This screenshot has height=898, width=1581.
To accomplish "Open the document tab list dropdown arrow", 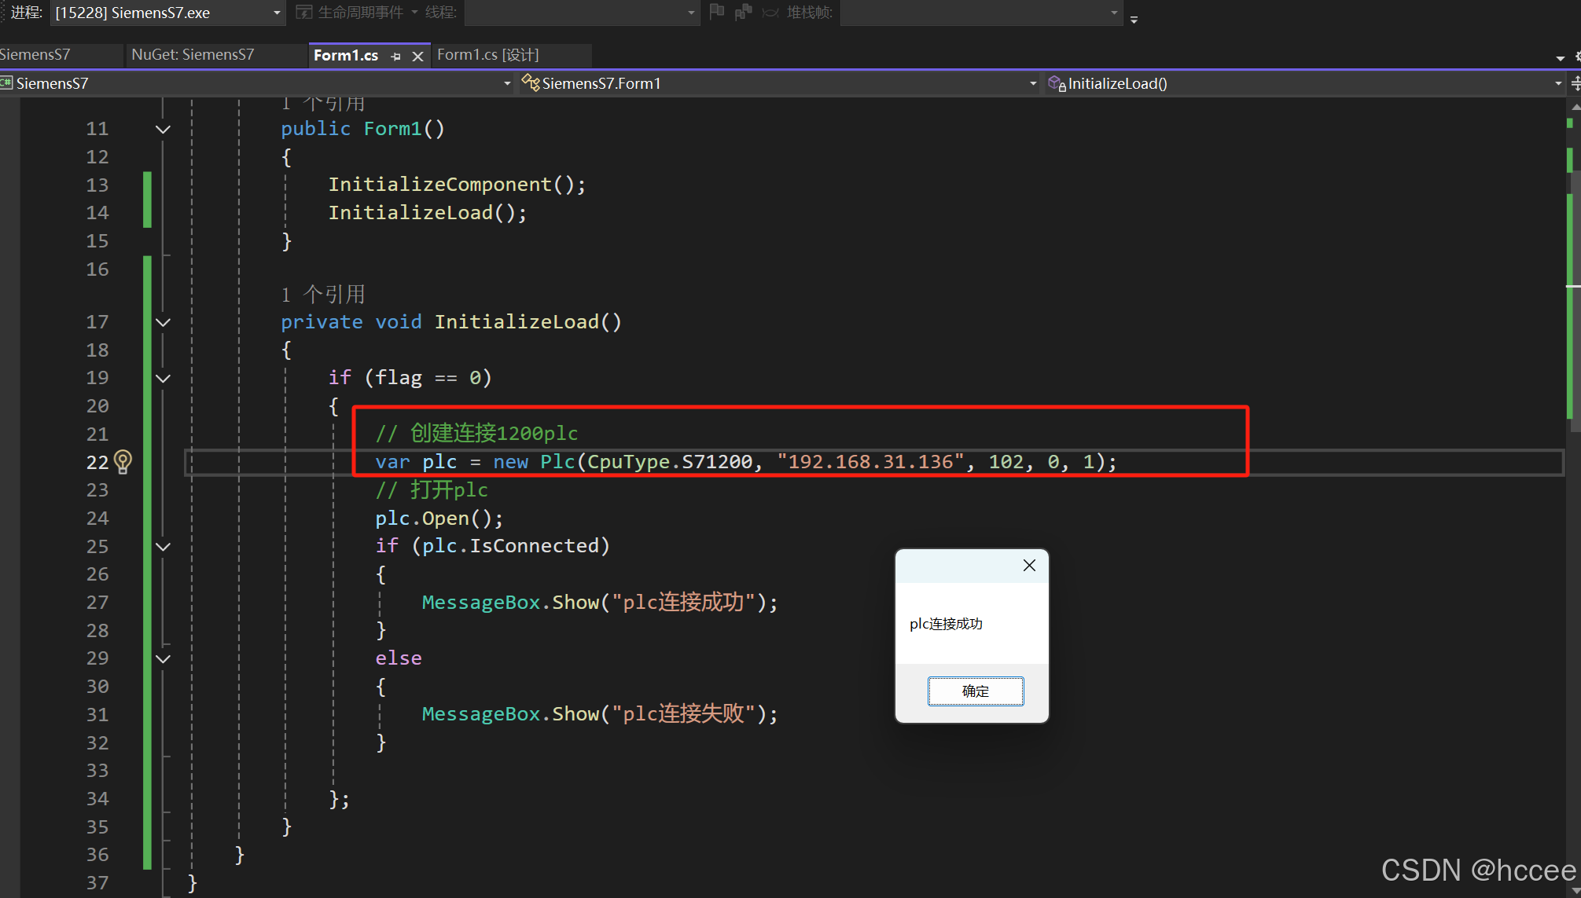I will tap(1560, 57).
